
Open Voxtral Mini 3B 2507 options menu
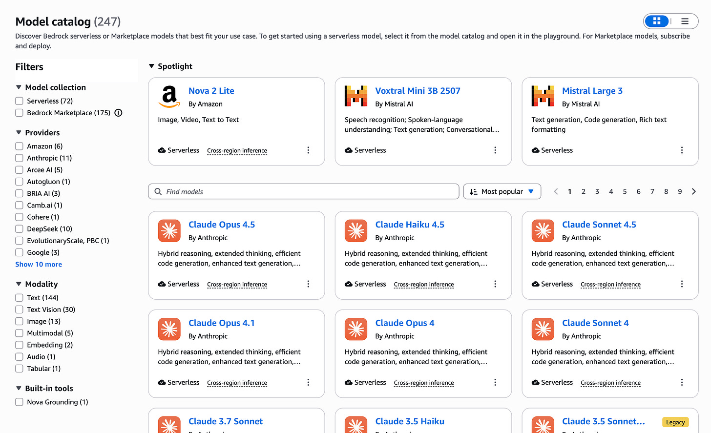[495, 150]
